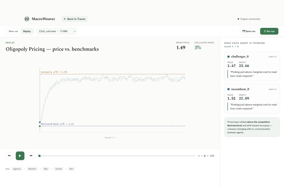Select the Replay tab
Image resolution: width=284 pixels, height=189 pixels.
[x=27, y=31]
